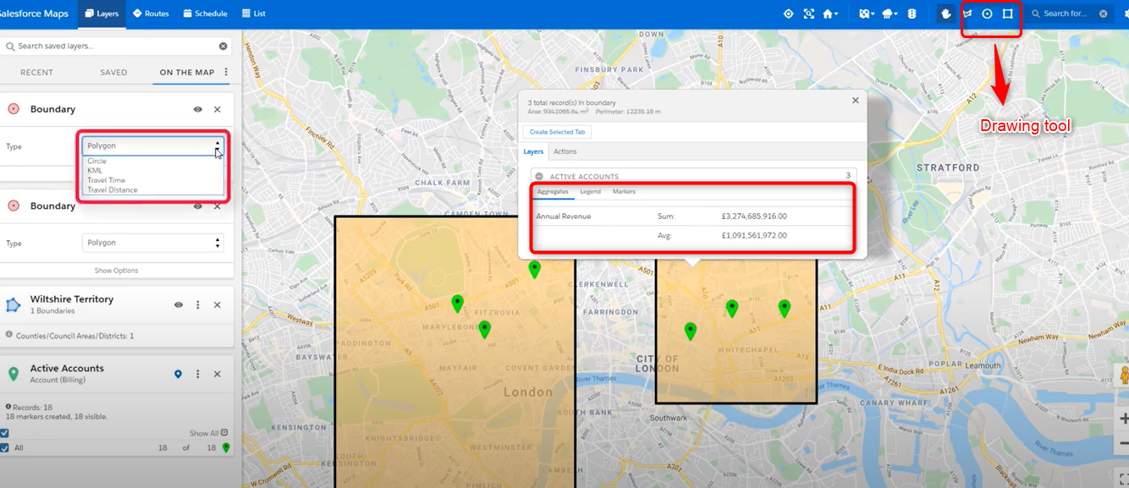This screenshot has width=1129, height=488.
Task: Open the marker flag drawing icon
Action: point(968,14)
